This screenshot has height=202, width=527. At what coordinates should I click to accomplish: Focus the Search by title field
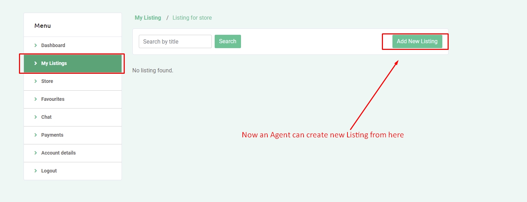(x=175, y=41)
